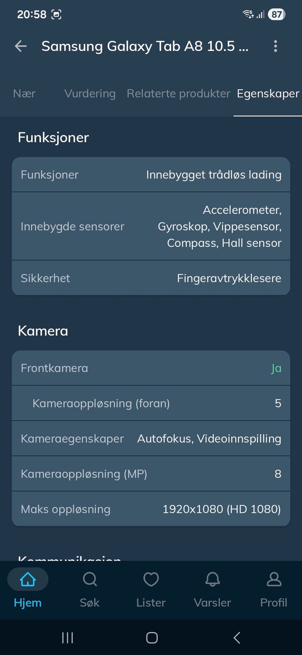Open the Relaterte produkter tab
This screenshot has width=302, height=655.
[178, 94]
